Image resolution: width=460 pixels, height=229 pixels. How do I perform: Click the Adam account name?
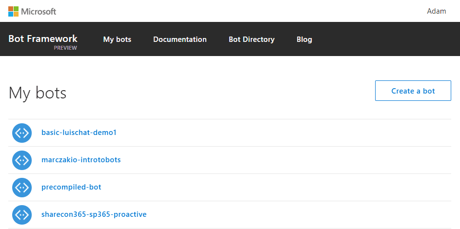pyautogui.click(x=436, y=11)
